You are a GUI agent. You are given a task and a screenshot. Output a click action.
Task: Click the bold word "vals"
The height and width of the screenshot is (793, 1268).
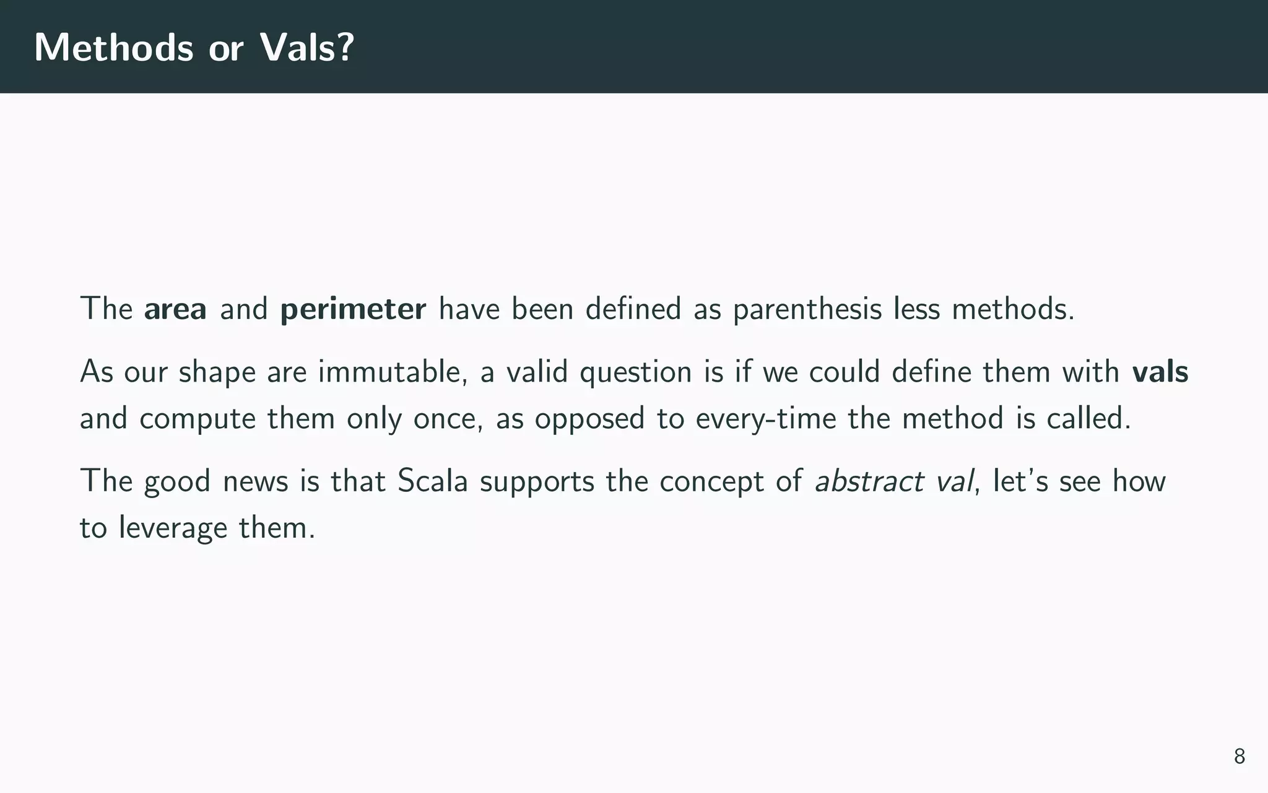coord(1160,372)
